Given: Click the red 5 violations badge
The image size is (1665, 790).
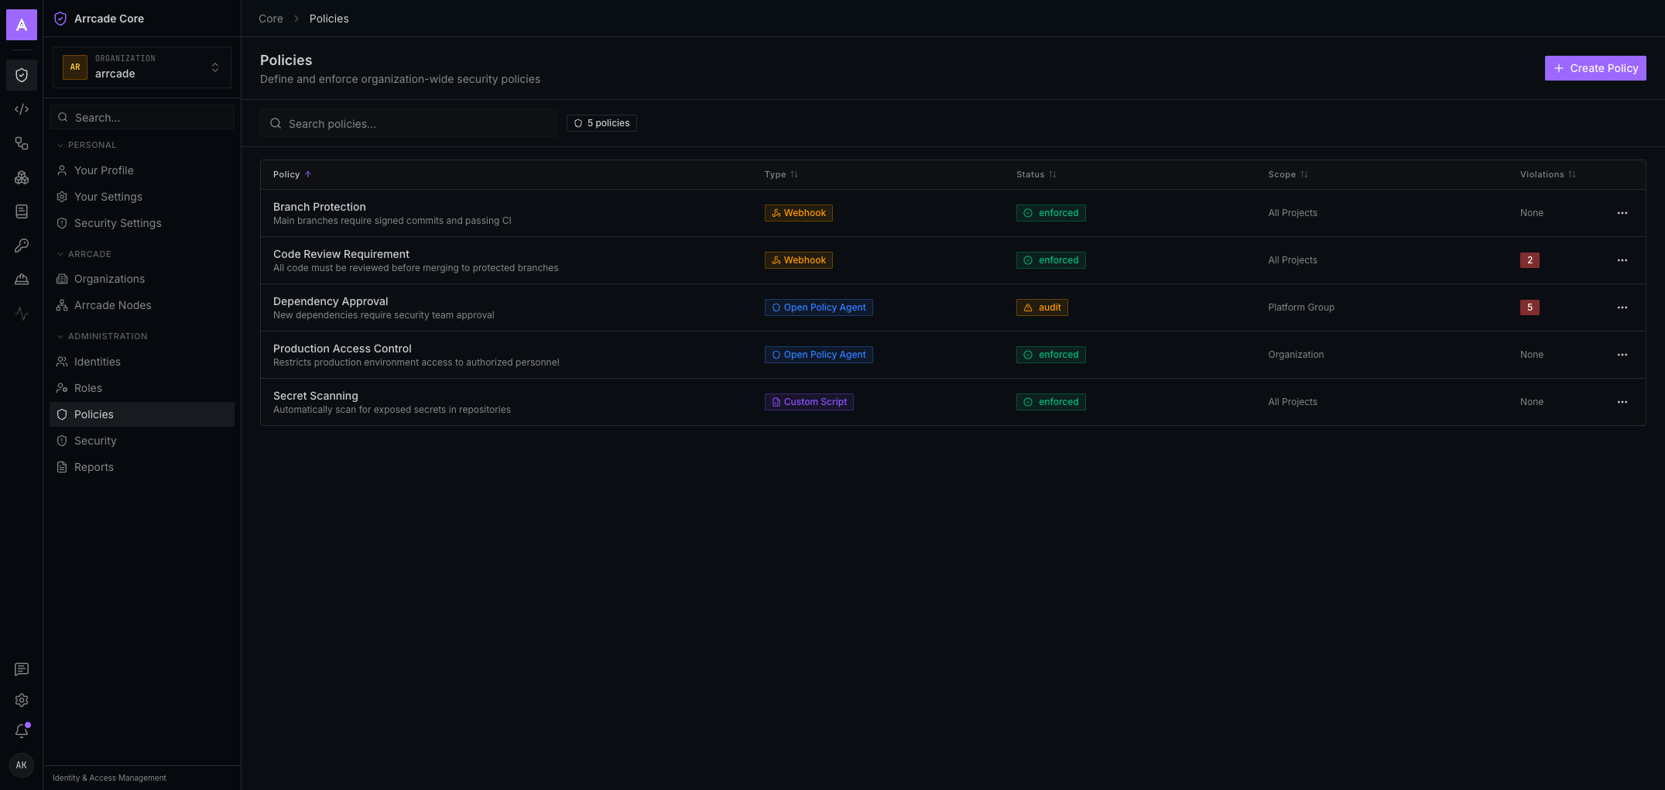Looking at the screenshot, I should [1530, 307].
